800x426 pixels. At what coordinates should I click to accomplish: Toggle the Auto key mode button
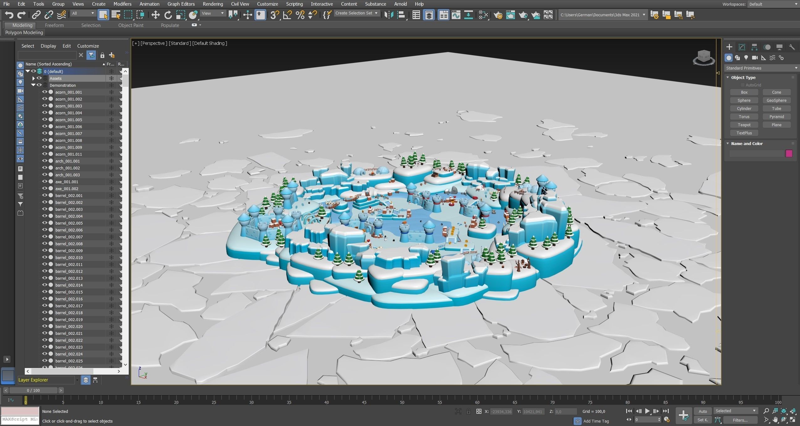pos(703,411)
